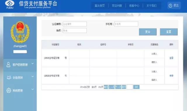Focus the 公证编号 input field
Screen dimensions: 187x111
tap(75, 24)
